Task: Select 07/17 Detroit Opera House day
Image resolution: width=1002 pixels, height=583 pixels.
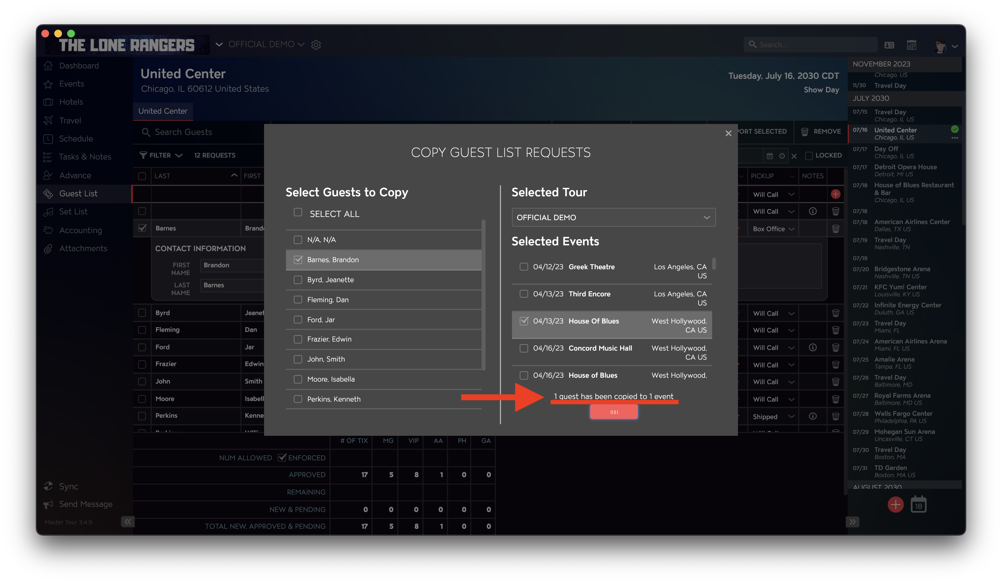Action: [x=904, y=170]
